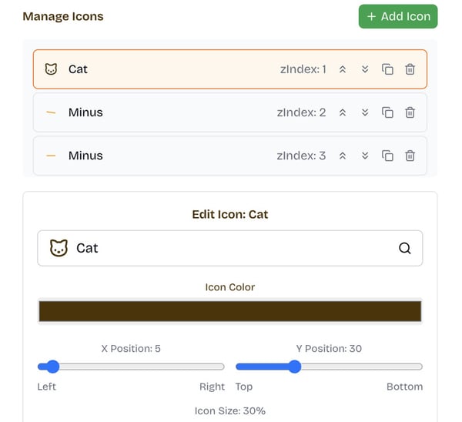Move Cat layer down in z-order
Image resolution: width=462 pixels, height=422 pixels.
(x=365, y=69)
